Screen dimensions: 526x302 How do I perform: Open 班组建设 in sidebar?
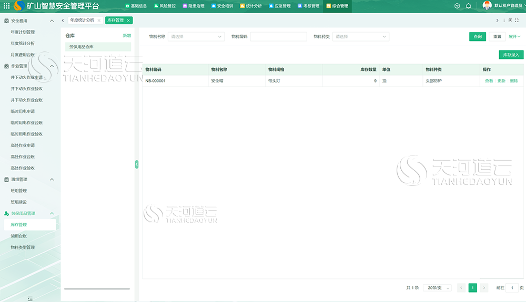tap(18, 202)
